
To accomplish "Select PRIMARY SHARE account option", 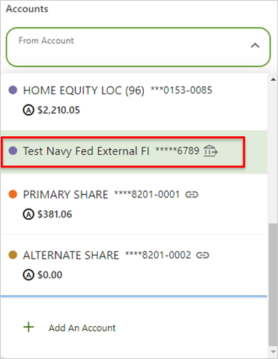I will click(x=134, y=204).
